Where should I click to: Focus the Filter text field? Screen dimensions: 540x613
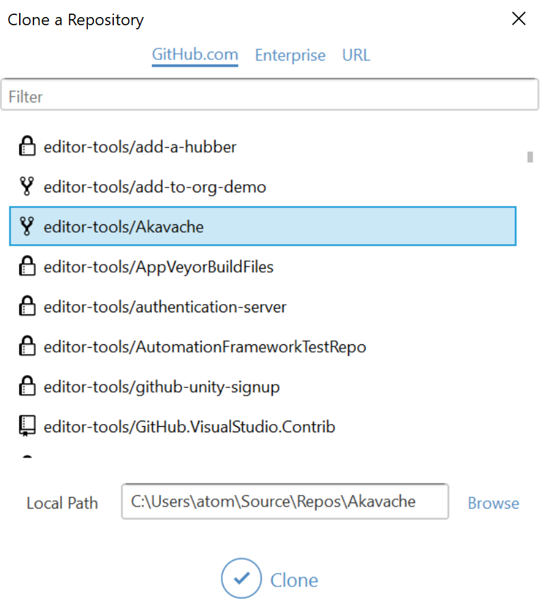270,97
